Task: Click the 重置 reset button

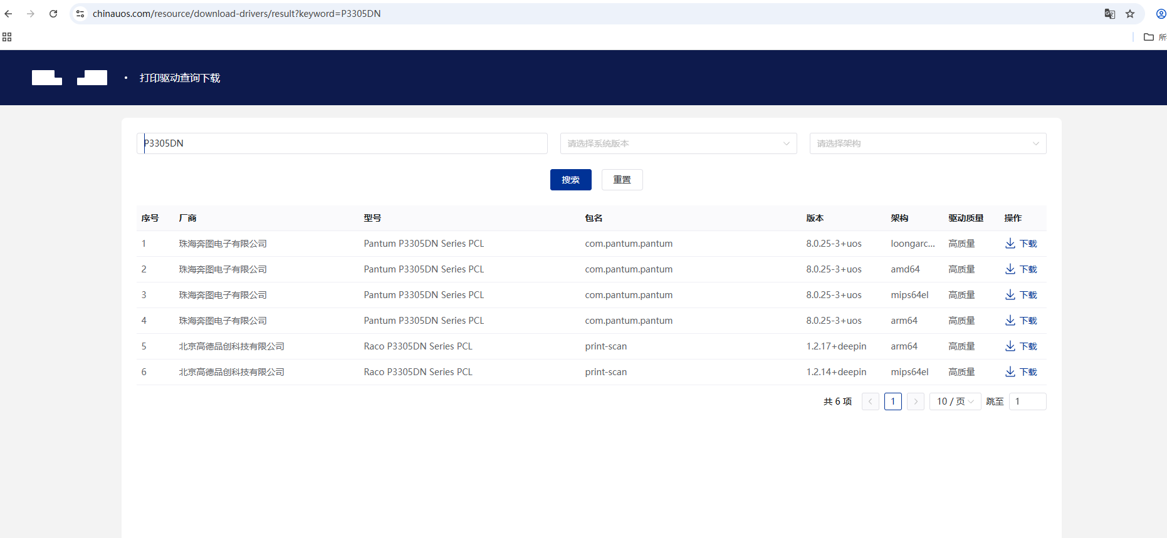Action: pyautogui.click(x=622, y=180)
